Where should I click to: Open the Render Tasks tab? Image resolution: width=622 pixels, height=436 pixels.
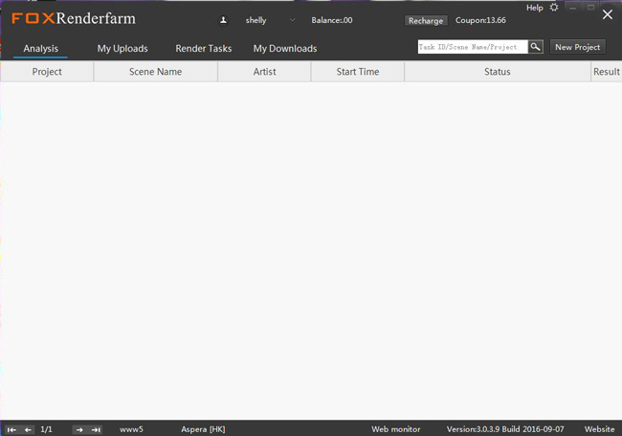[204, 49]
